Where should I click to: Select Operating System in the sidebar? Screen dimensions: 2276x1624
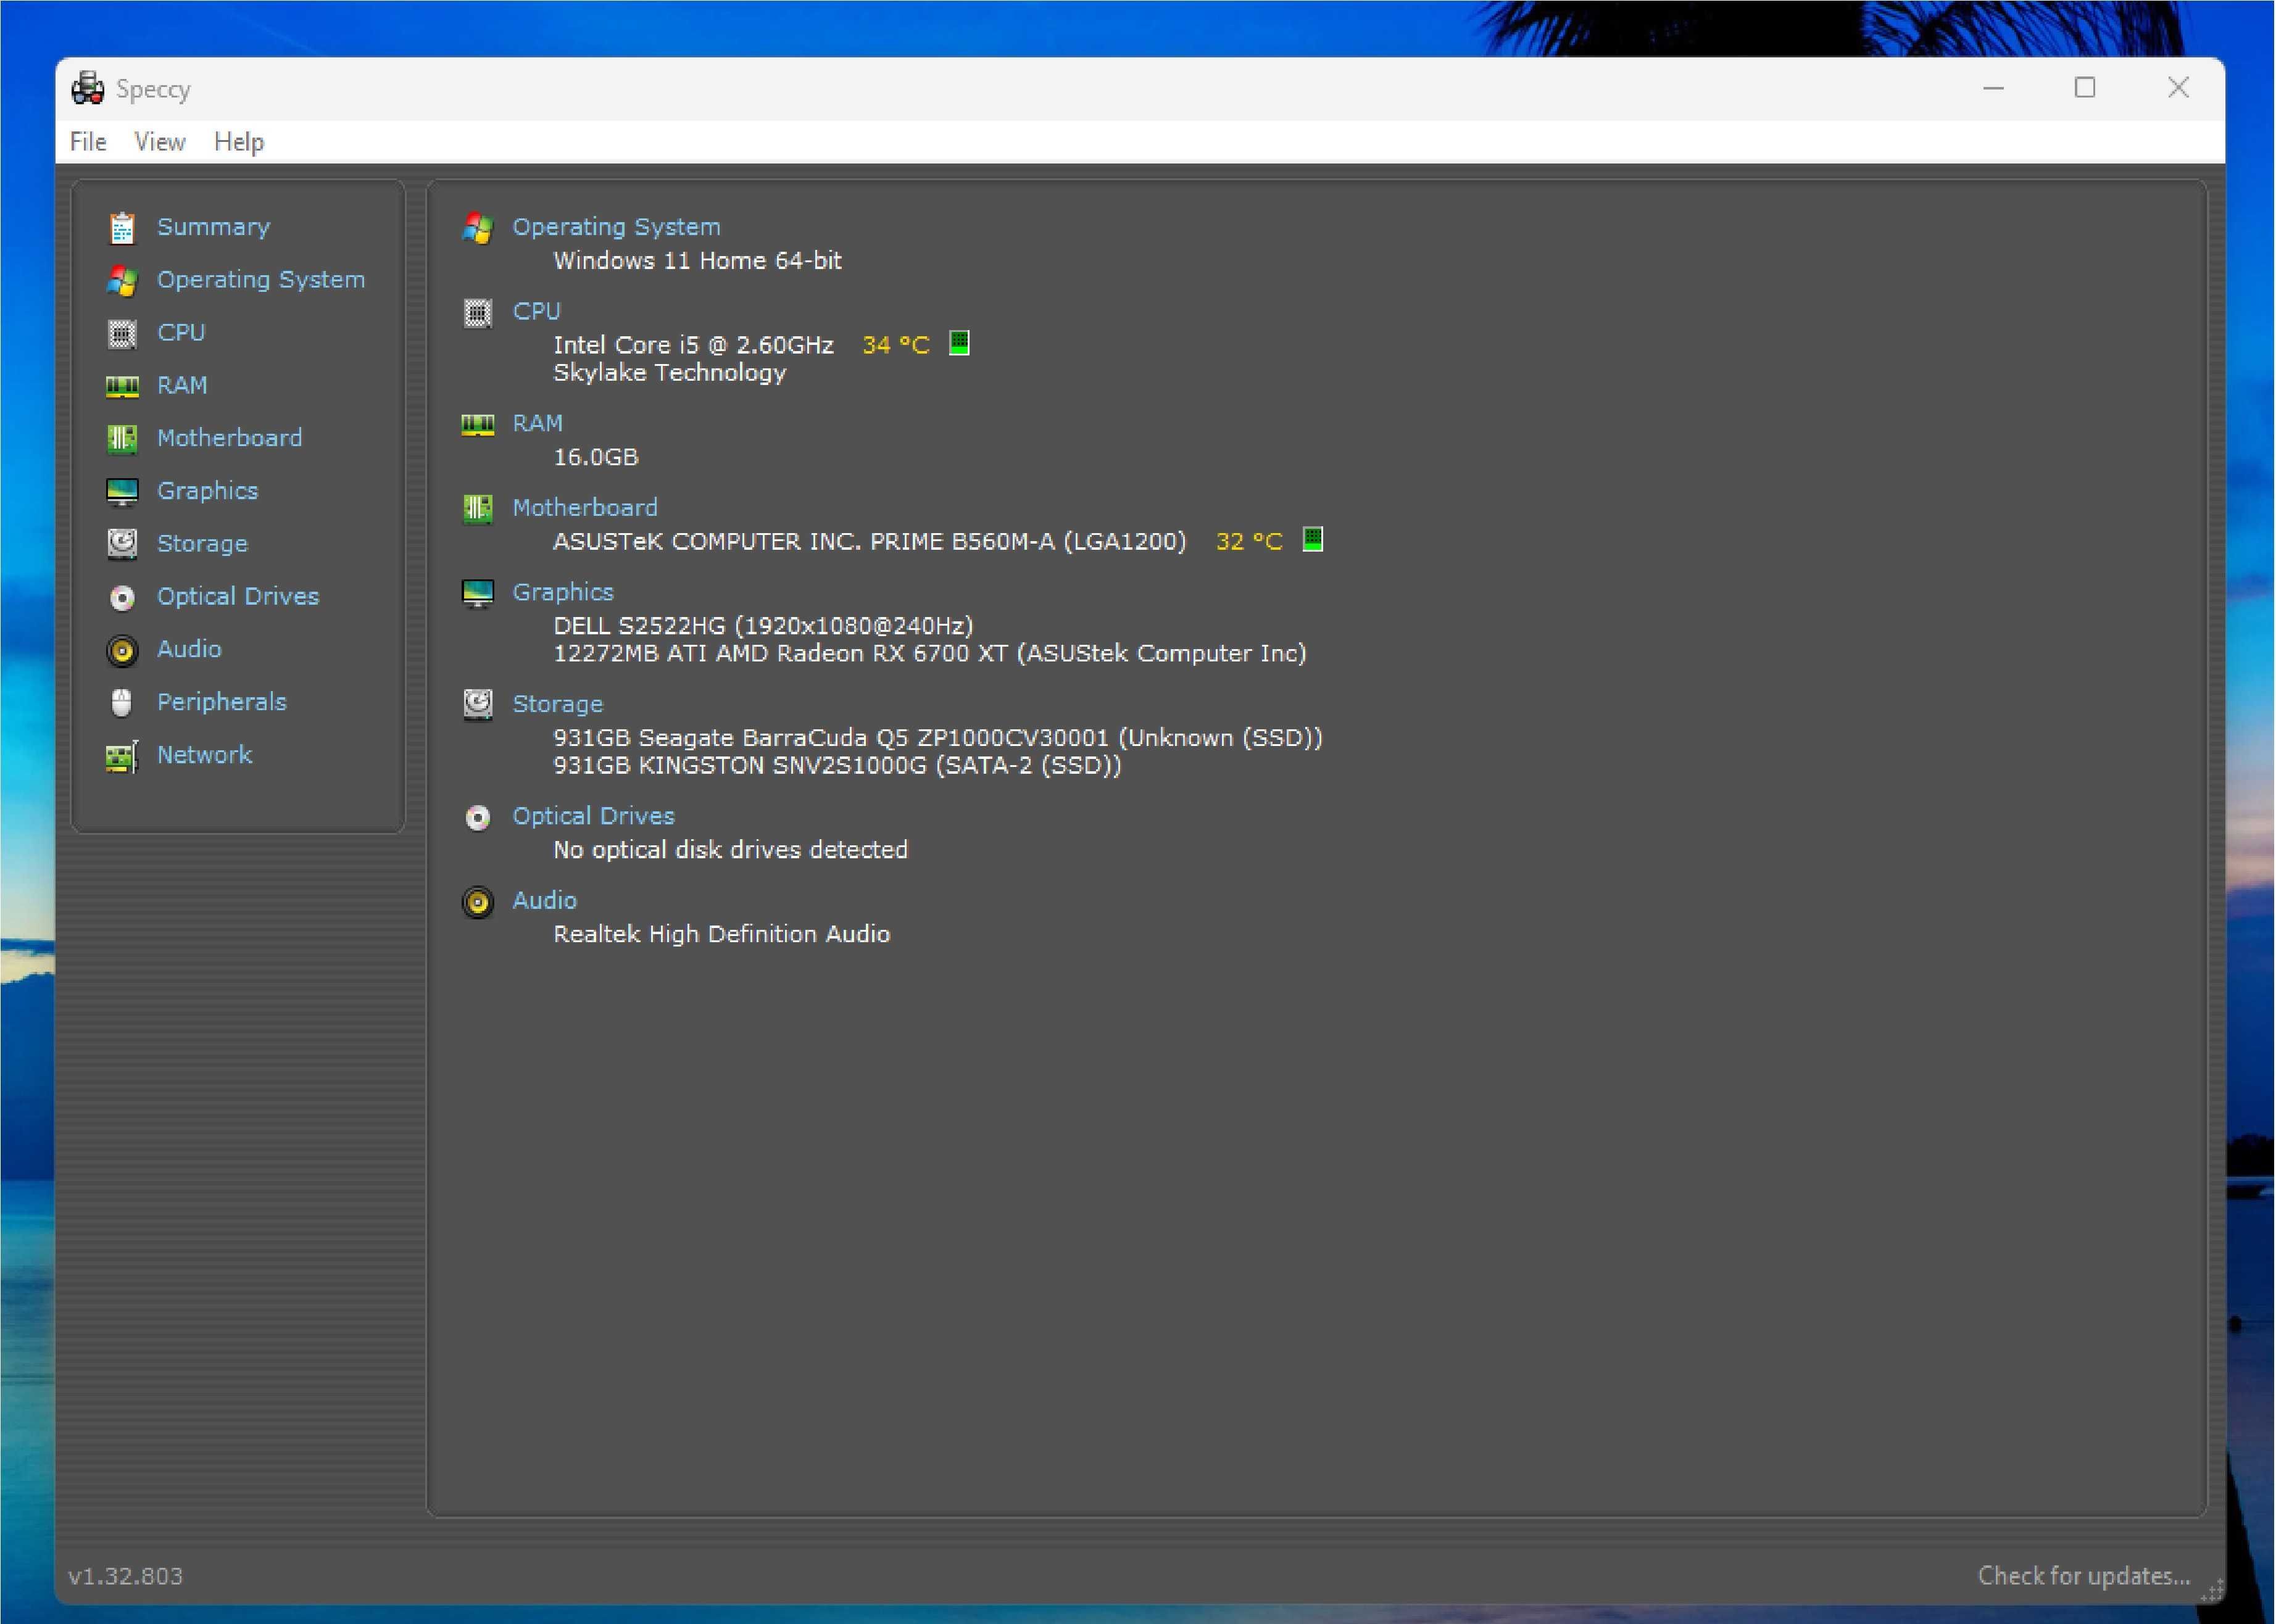[261, 280]
